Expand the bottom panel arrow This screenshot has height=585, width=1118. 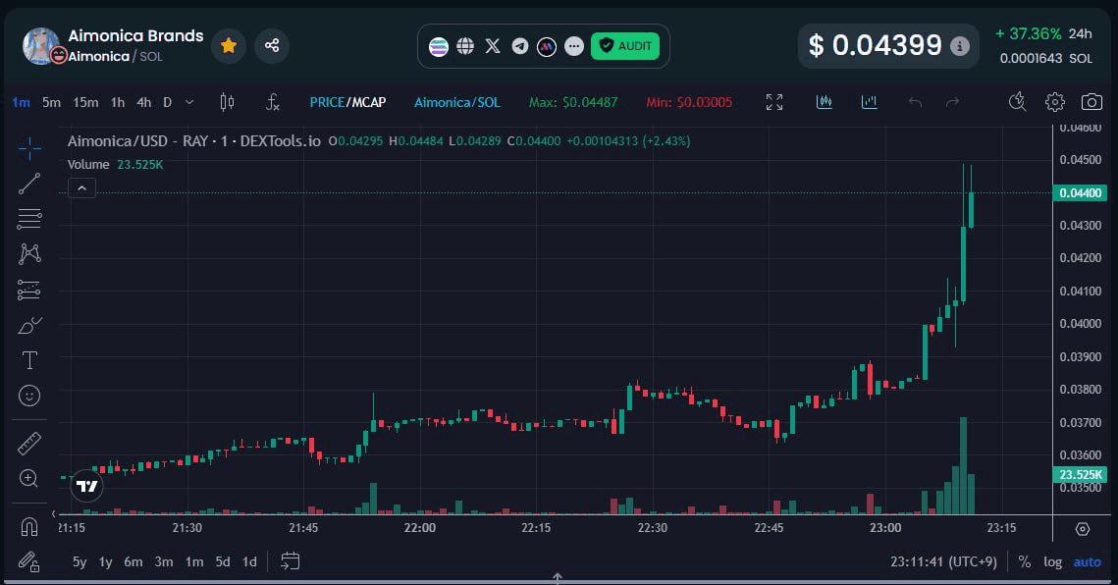(x=558, y=577)
